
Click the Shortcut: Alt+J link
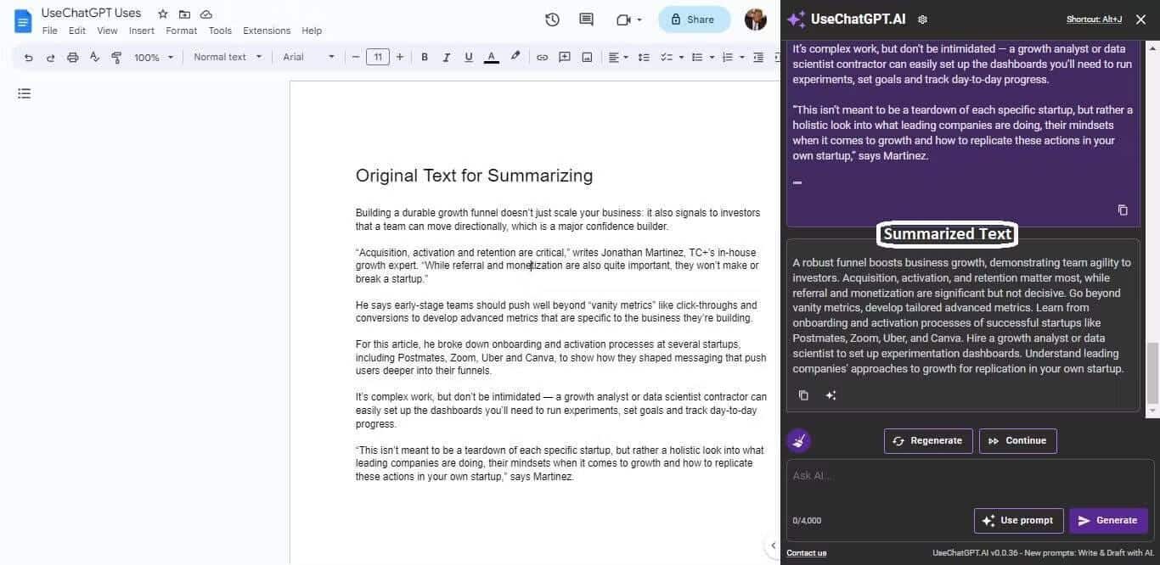pyautogui.click(x=1095, y=20)
